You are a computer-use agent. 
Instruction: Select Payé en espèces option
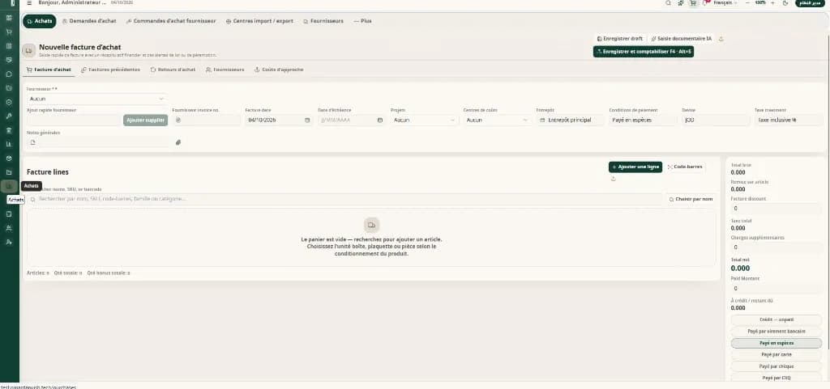click(776, 343)
